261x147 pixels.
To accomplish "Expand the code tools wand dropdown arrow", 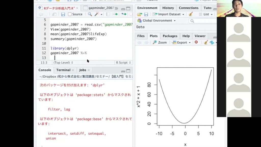I will click(101, 15).
